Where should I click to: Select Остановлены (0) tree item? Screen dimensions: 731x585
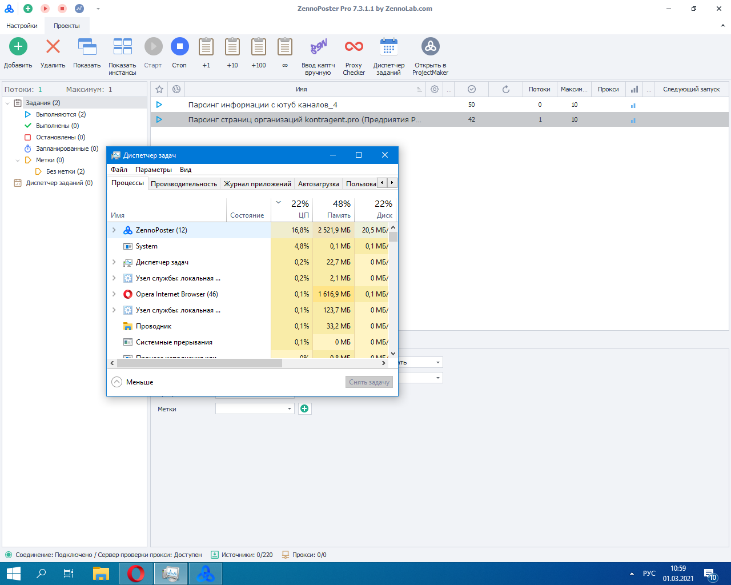54,137
